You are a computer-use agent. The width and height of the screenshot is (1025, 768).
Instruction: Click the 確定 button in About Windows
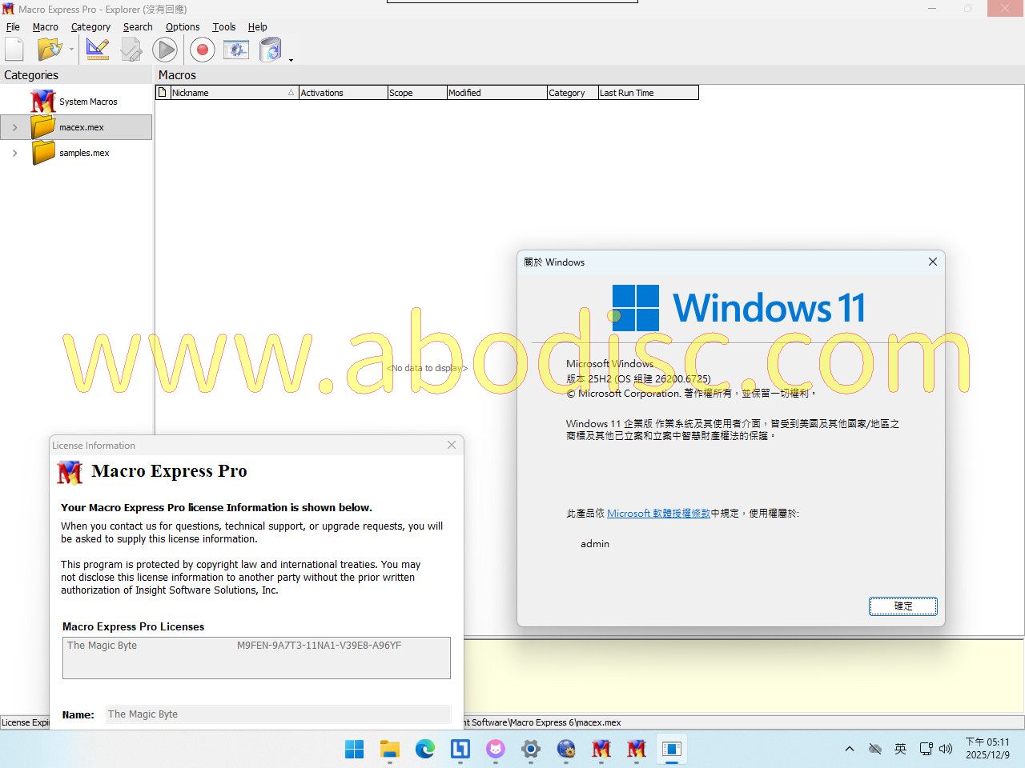[x=902, y=606]
